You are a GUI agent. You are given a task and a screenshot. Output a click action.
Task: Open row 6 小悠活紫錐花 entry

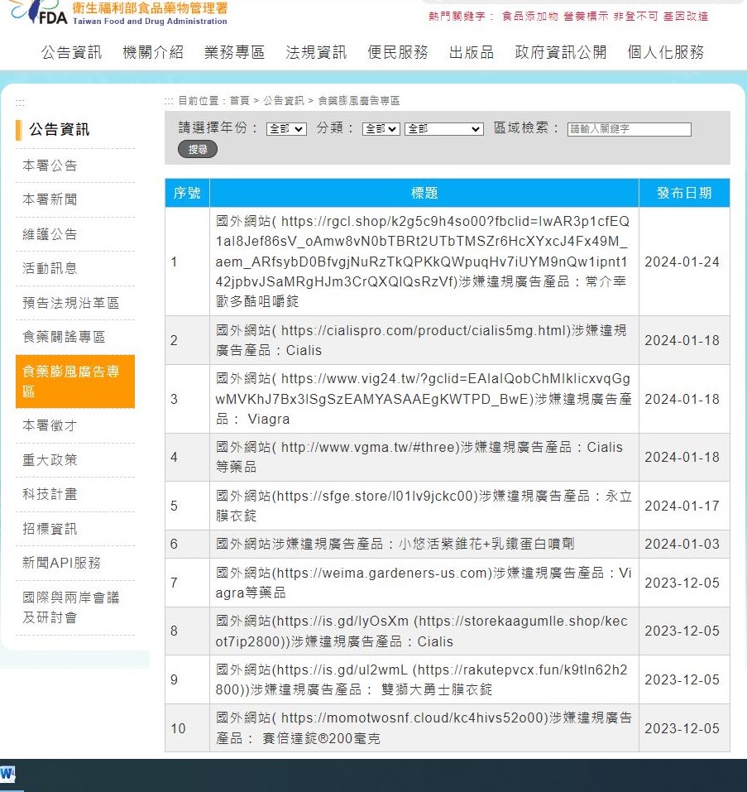[395, 544]
